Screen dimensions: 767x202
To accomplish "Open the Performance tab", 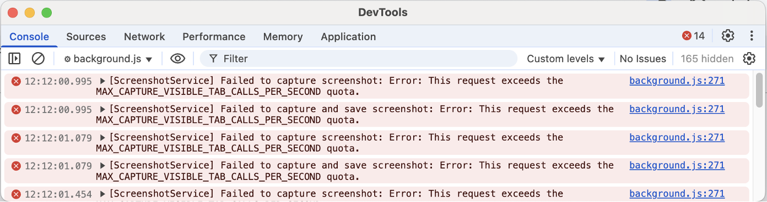I will pyautogui.click(x=214, y=37).
